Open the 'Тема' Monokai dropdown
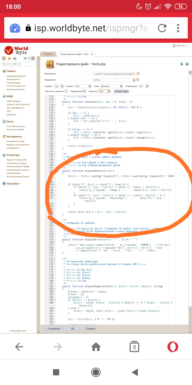The height and width of the screenshot is (385, 192). 111,86
